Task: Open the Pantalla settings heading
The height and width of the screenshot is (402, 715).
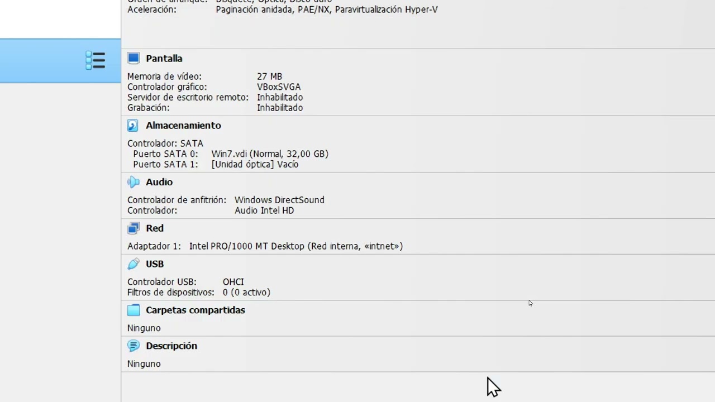Action: (164, 58)
